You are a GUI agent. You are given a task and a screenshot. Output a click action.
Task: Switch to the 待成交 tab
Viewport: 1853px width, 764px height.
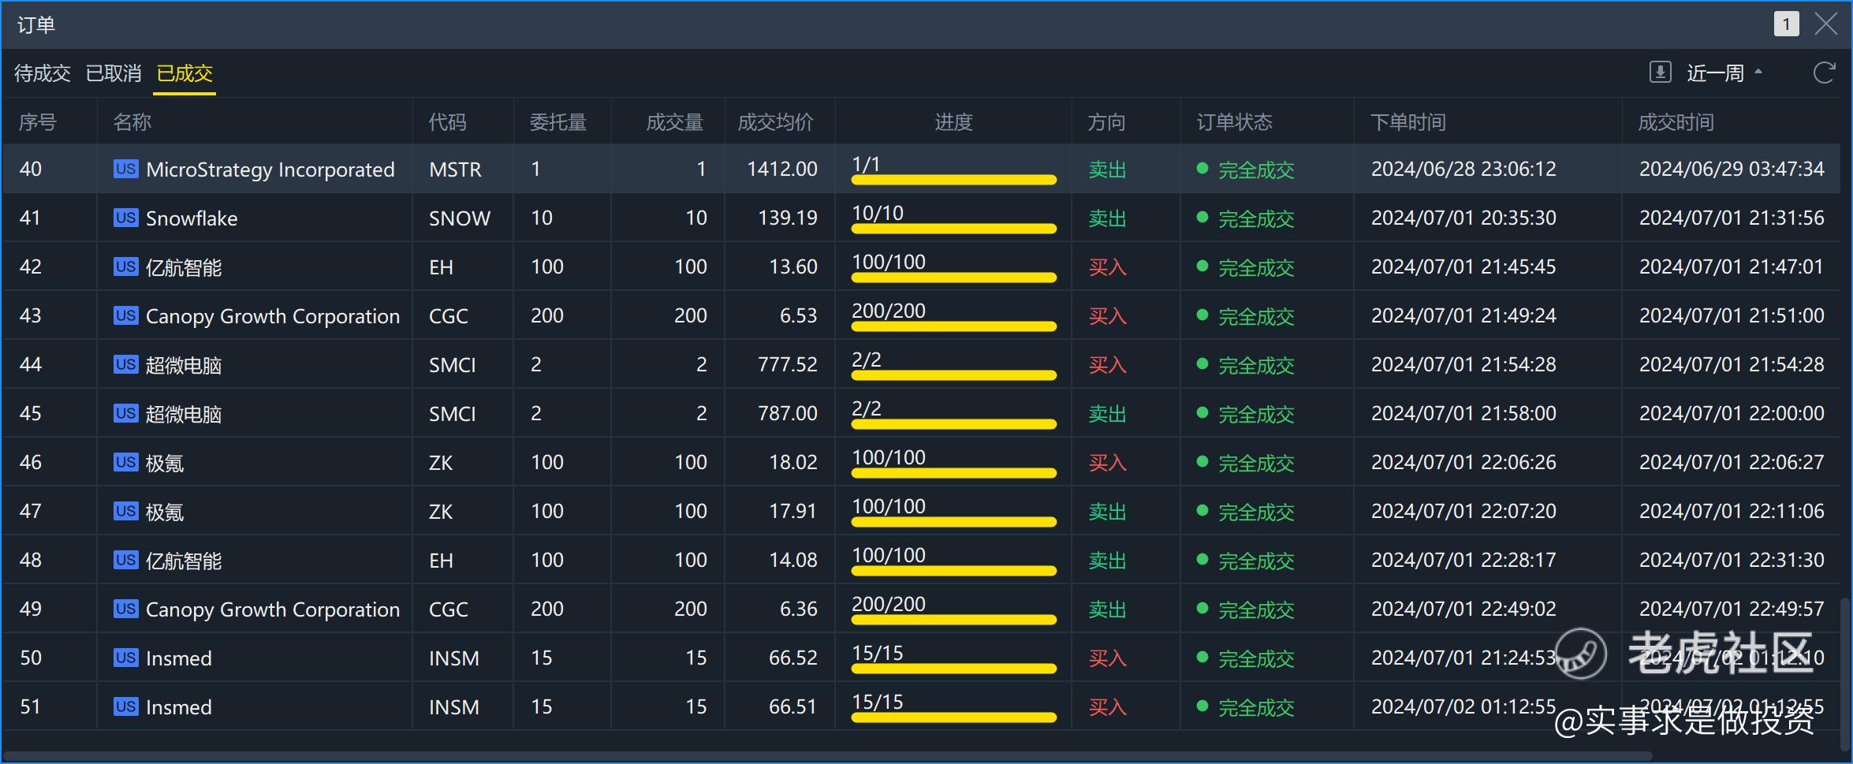pos(43,73)
